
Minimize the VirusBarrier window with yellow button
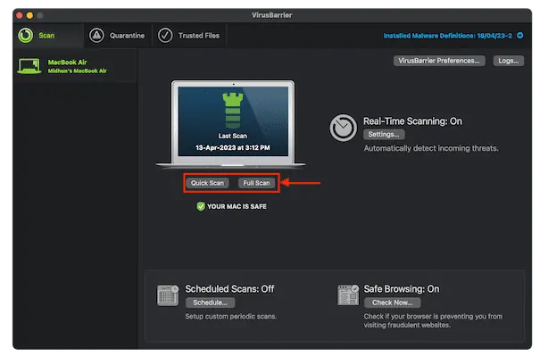point(30,15)
